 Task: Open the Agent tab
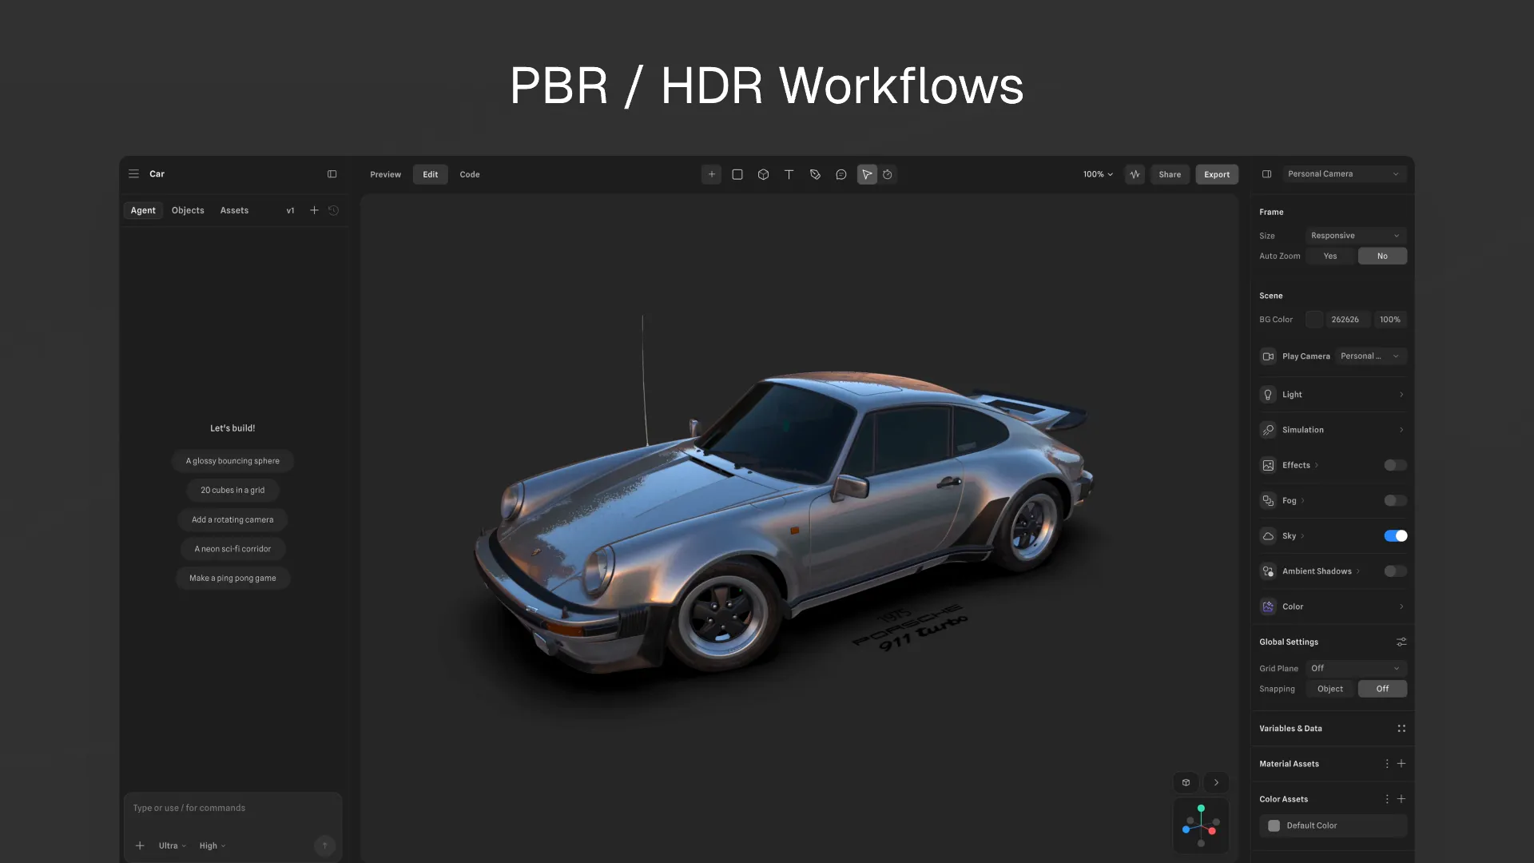(x=143, y=210)
